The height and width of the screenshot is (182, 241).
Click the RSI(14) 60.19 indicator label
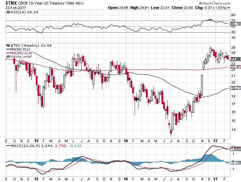pyautogui.click(x=24, y=12)
